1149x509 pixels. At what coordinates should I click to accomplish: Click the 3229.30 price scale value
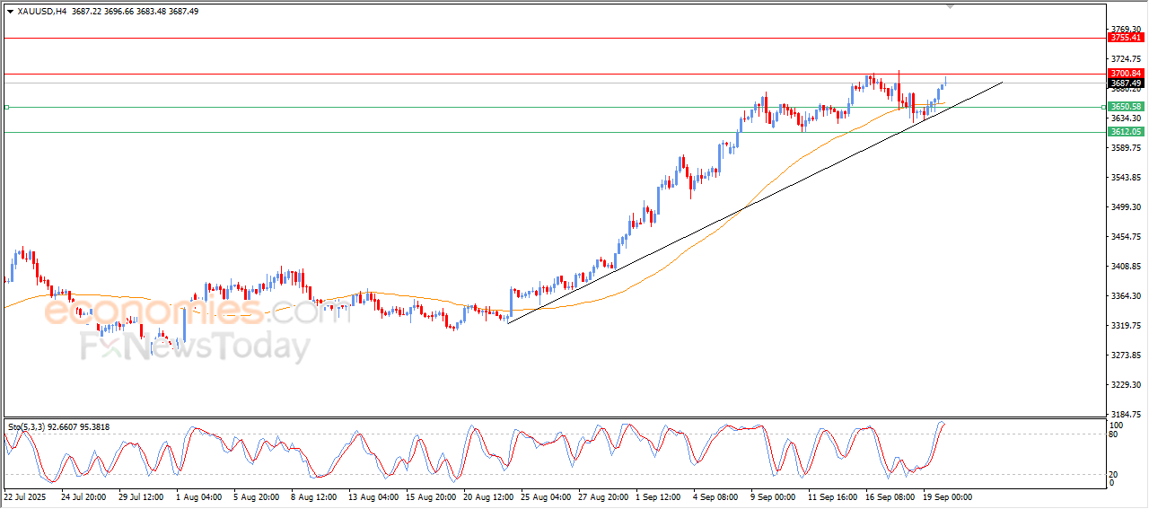coord(1126,385)
